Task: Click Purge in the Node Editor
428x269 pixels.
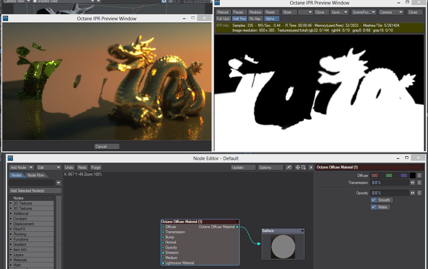Action: [x=96, y=168]
